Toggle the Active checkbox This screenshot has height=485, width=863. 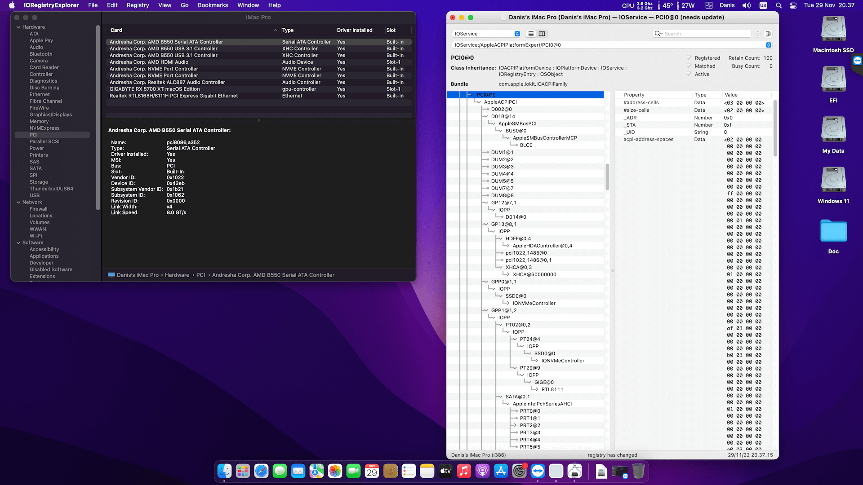coord(689,74)
